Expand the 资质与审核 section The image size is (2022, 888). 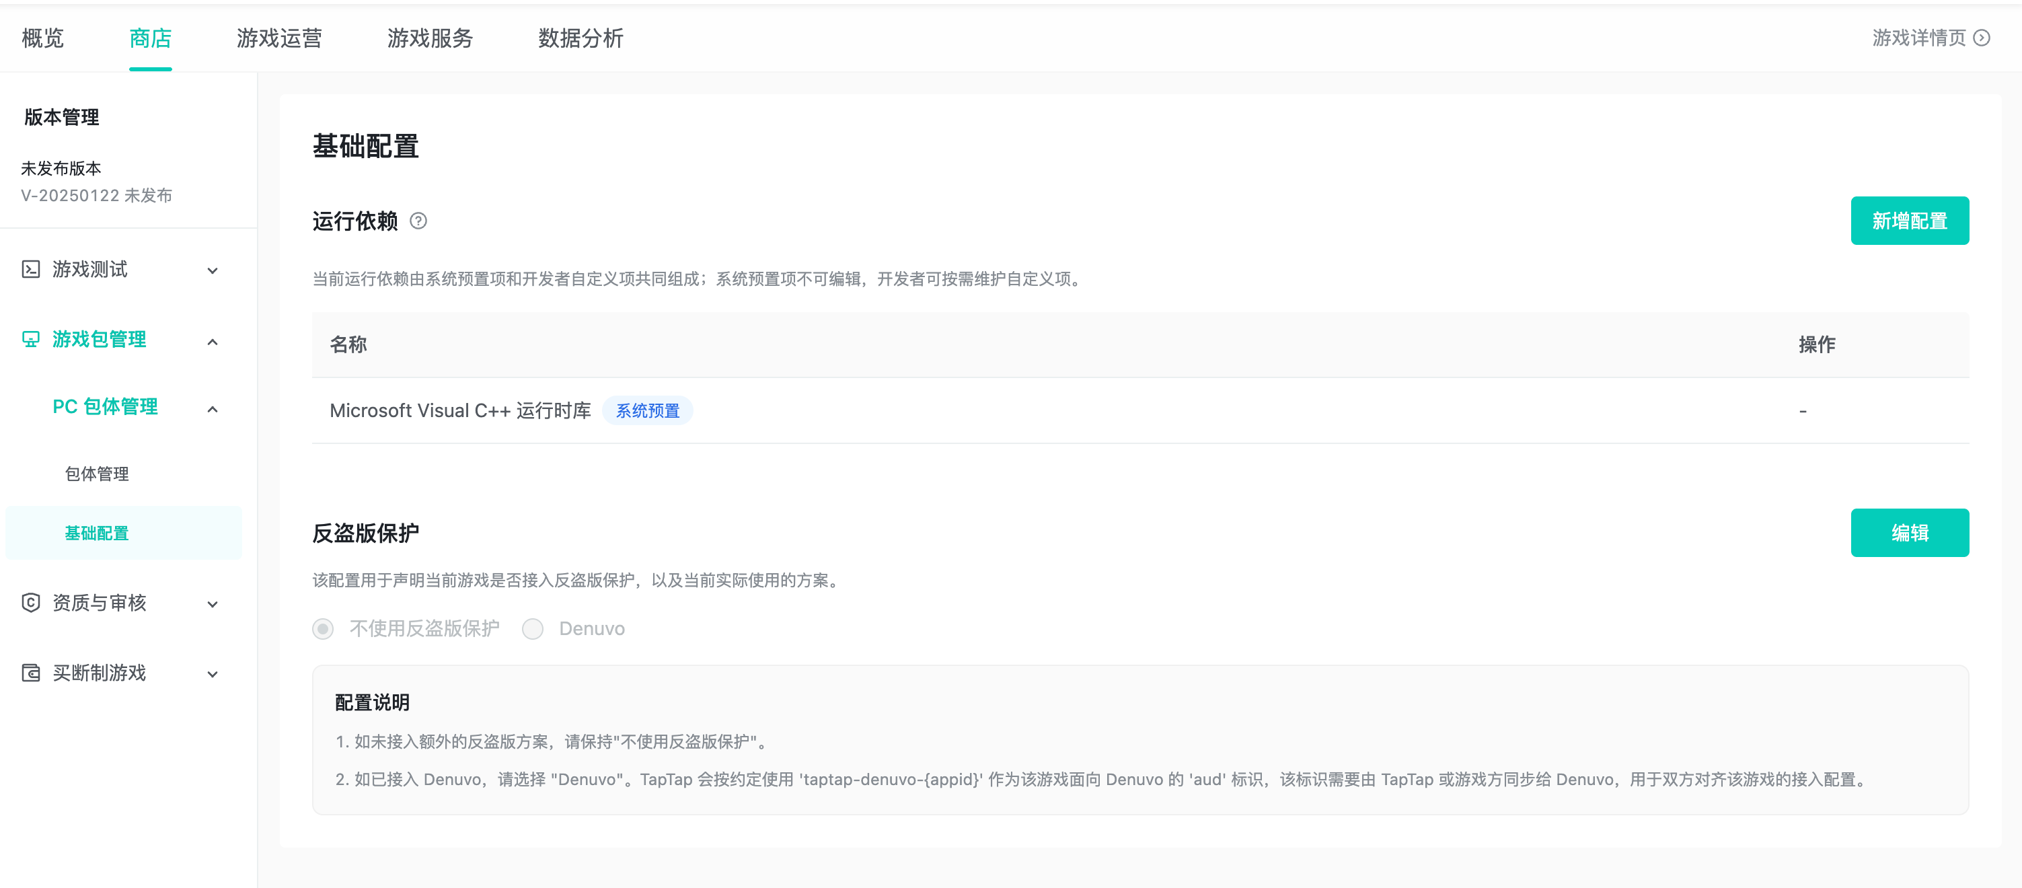pos(212,605)
